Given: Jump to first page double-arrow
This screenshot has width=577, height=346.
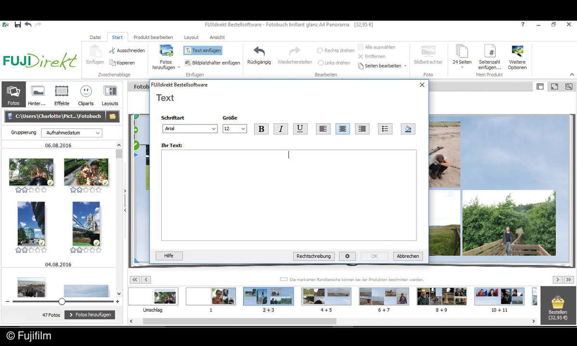Looking at the screenshot, I should (x=135, y=280).
